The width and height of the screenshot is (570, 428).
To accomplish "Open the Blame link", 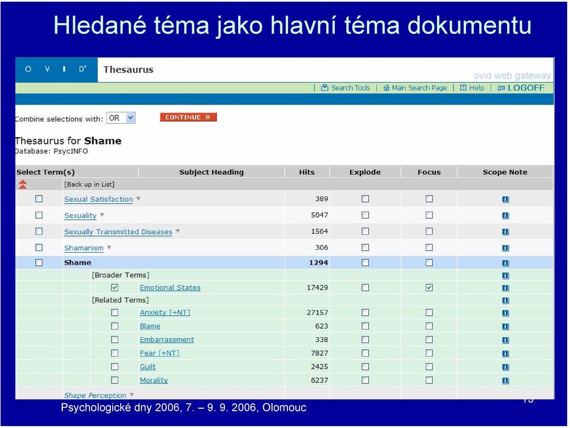I will point(150,326).
